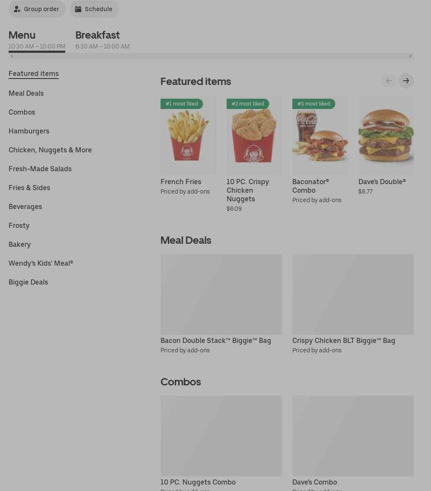The image size is (431, 491).
Task: Click the Schedule calendar icon
Action: coord(78,9)
